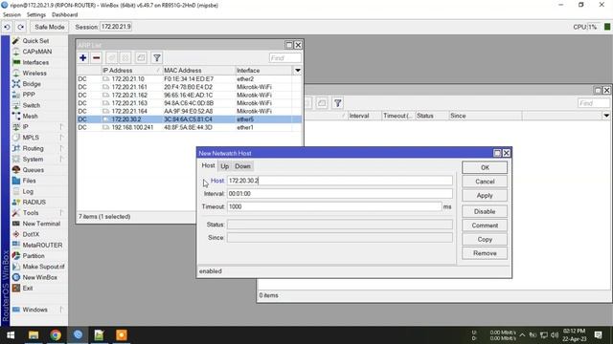This screenshot has height=344, width=613.
Task: Click Cancel in New Netwatch Host
Action: (485, 182)
